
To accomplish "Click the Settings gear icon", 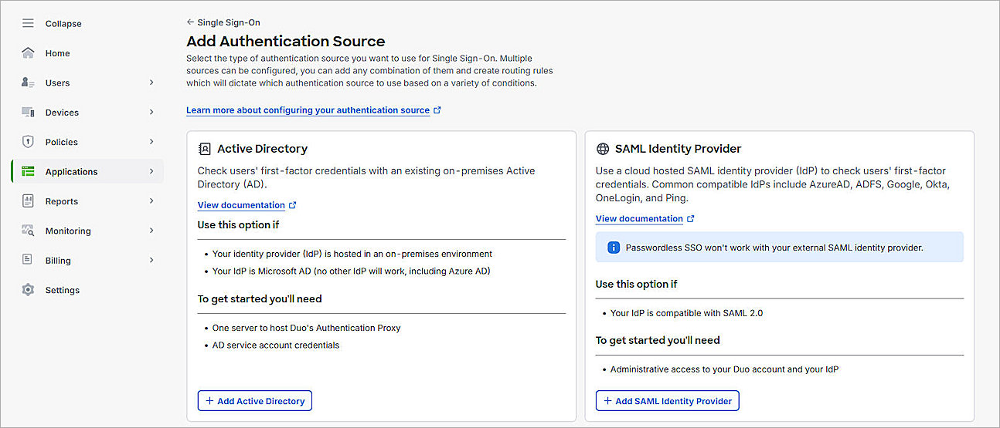I will coord(28,290).
